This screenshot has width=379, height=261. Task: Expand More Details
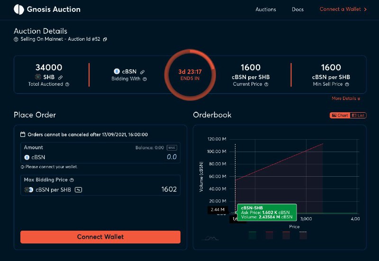346,99
